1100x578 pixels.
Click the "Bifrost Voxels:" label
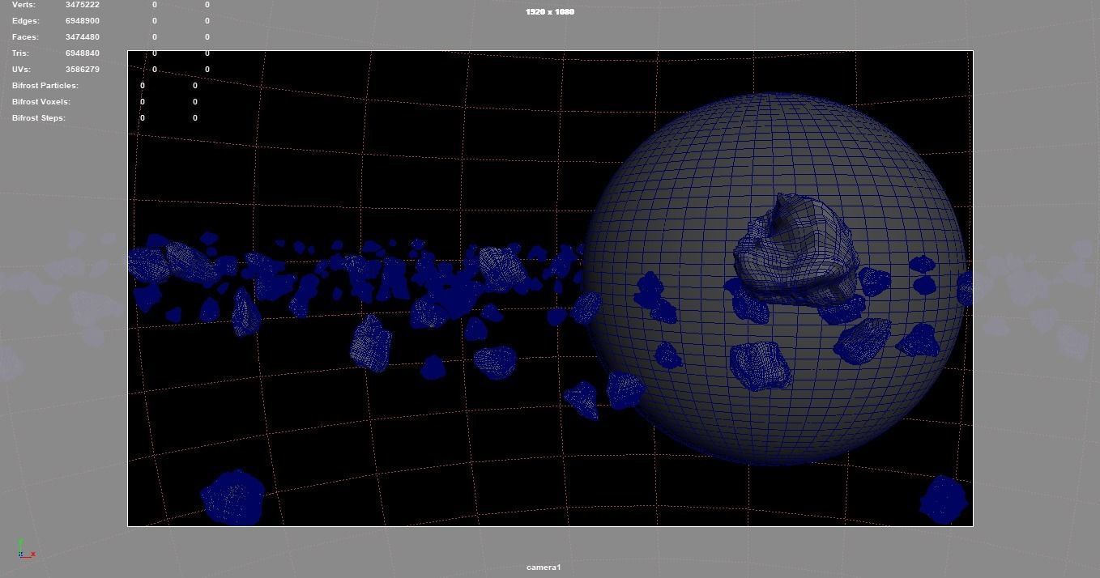click(x=41, y=102)
